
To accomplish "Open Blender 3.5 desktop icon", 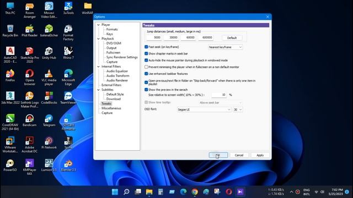I will [x=68, y=166].
